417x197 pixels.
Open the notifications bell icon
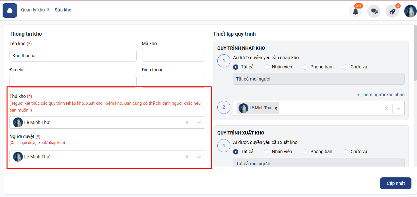click(356, 11)
